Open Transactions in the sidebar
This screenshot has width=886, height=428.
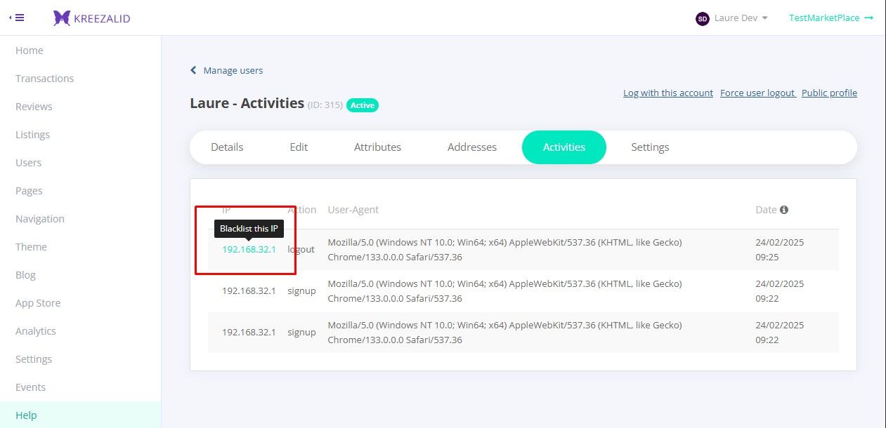tap(44, 79)
